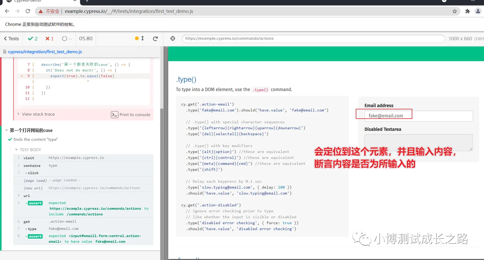Click the passed tests count
The image size is (484, 260).
point(32,39)
